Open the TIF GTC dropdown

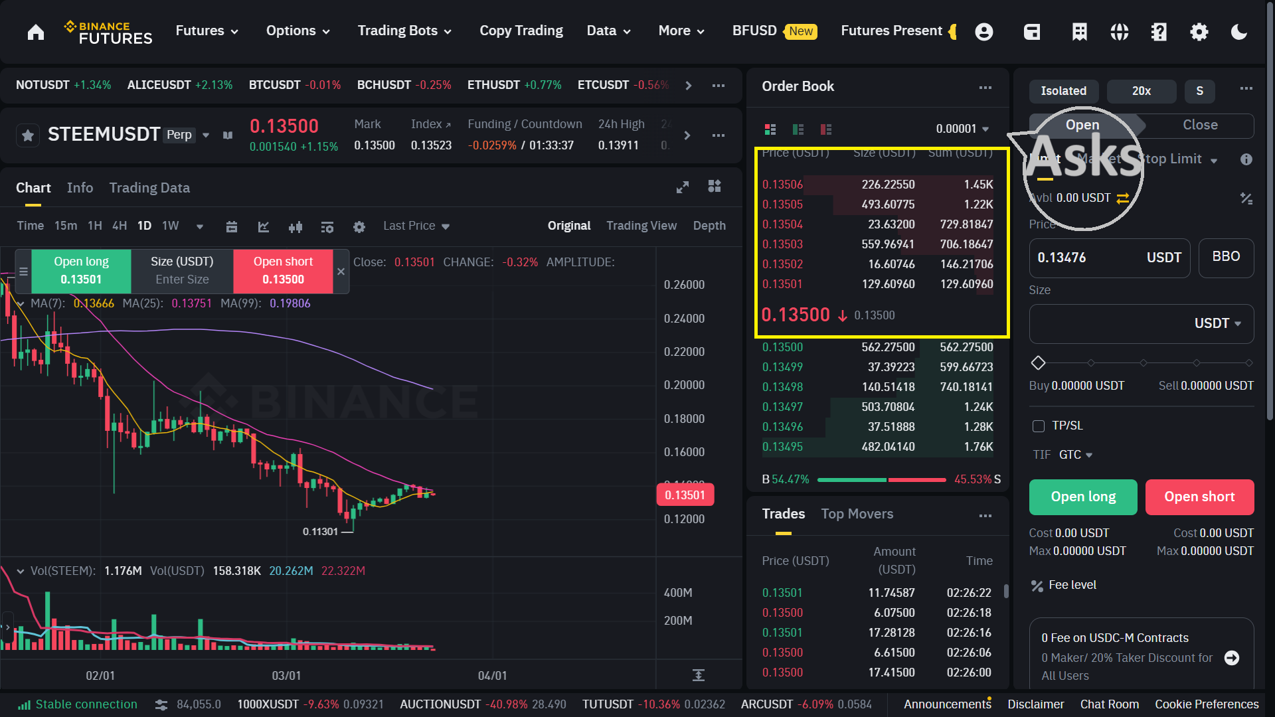click(1076, 455)
